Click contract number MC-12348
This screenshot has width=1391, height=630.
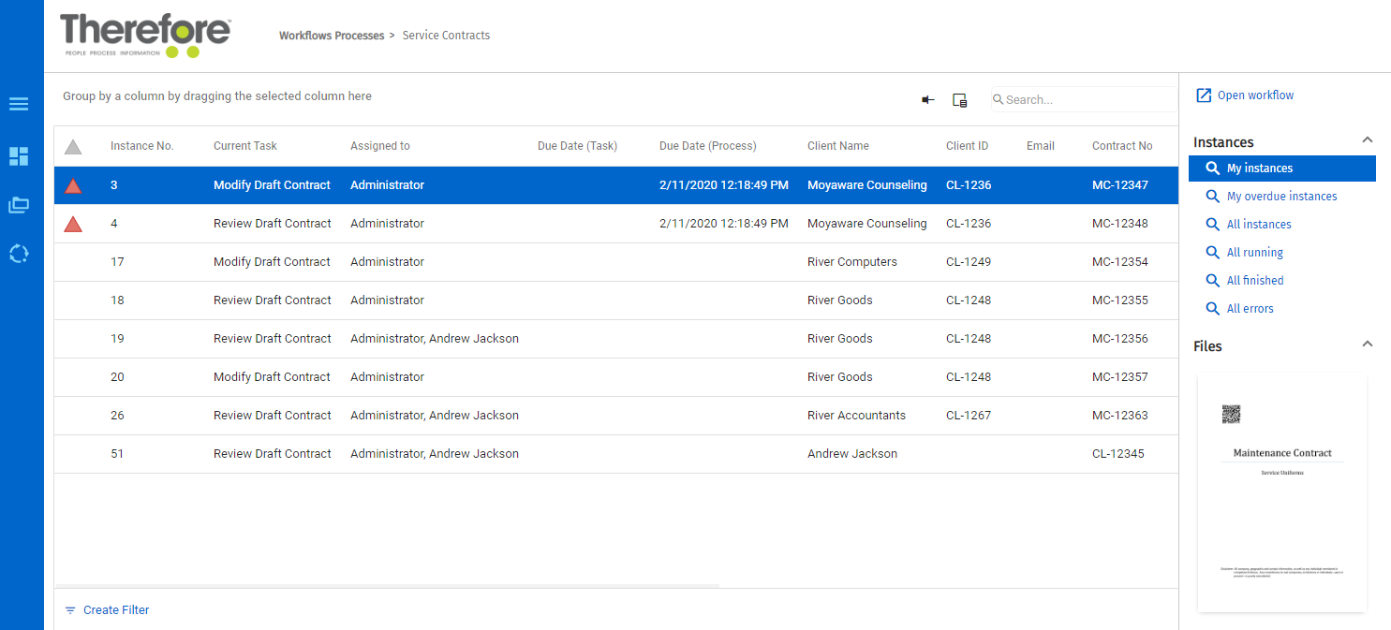click(1120, 224)
